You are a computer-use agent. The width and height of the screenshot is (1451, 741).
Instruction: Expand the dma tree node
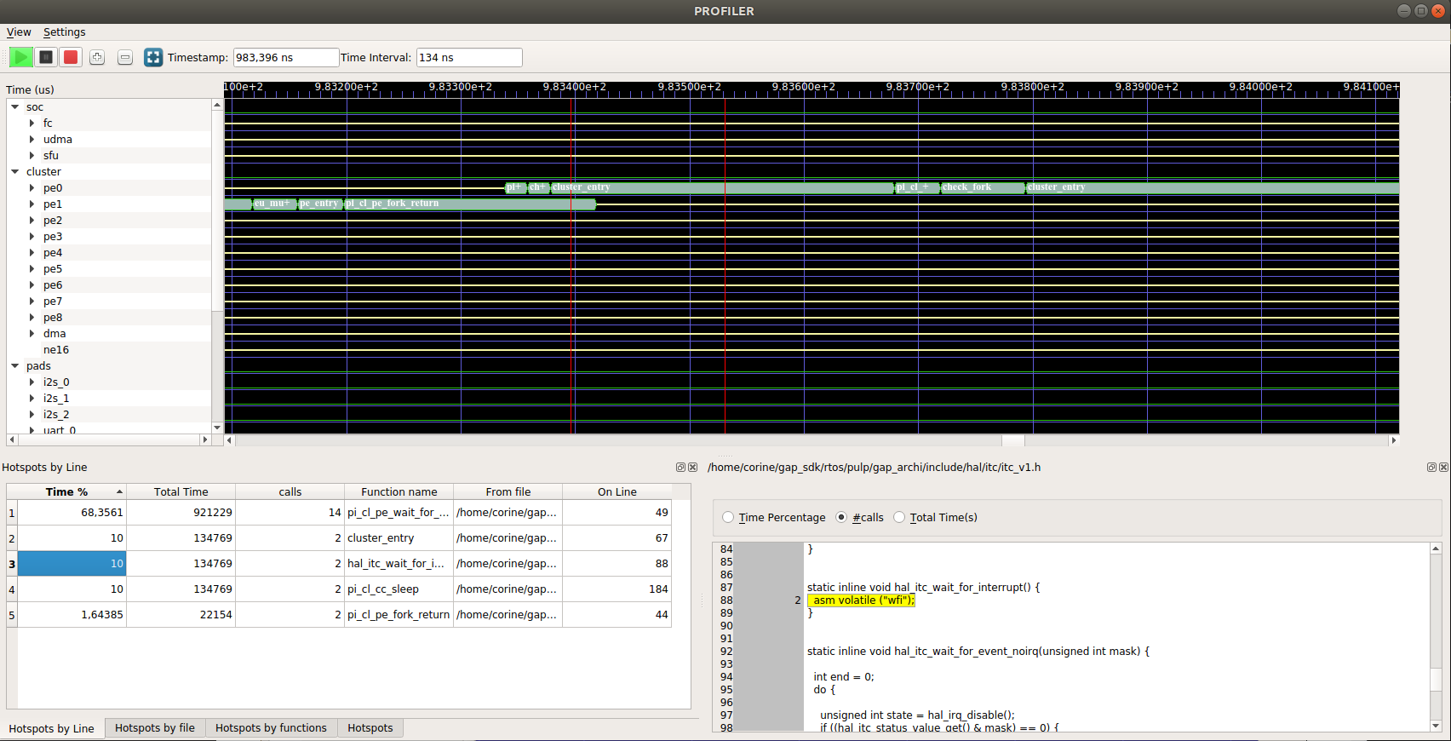pos(32,333)
